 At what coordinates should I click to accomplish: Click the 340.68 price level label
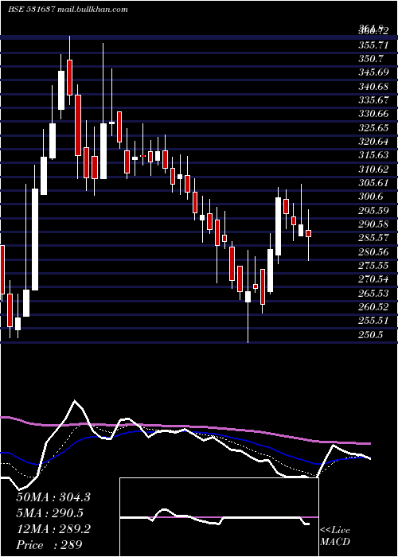click(373, 86)
